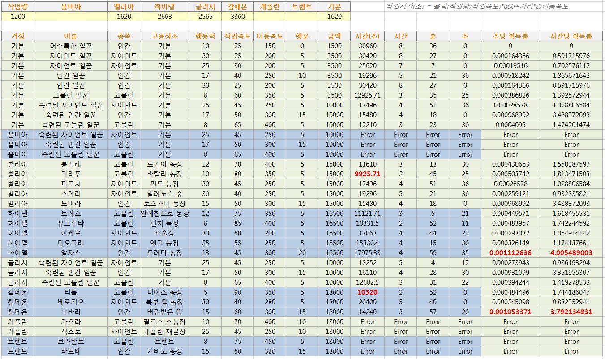
Task: Select the empty yellow cell under 올비아
Action: pyautogui.click(x=71, y=17)
